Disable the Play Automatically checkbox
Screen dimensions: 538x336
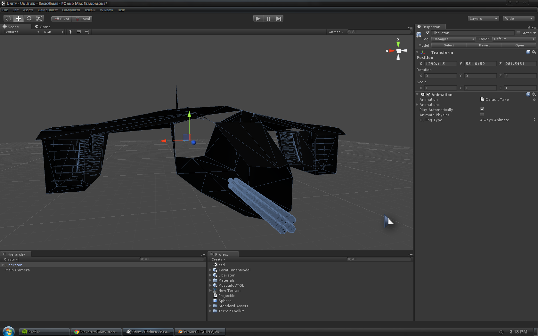point(482,109)
